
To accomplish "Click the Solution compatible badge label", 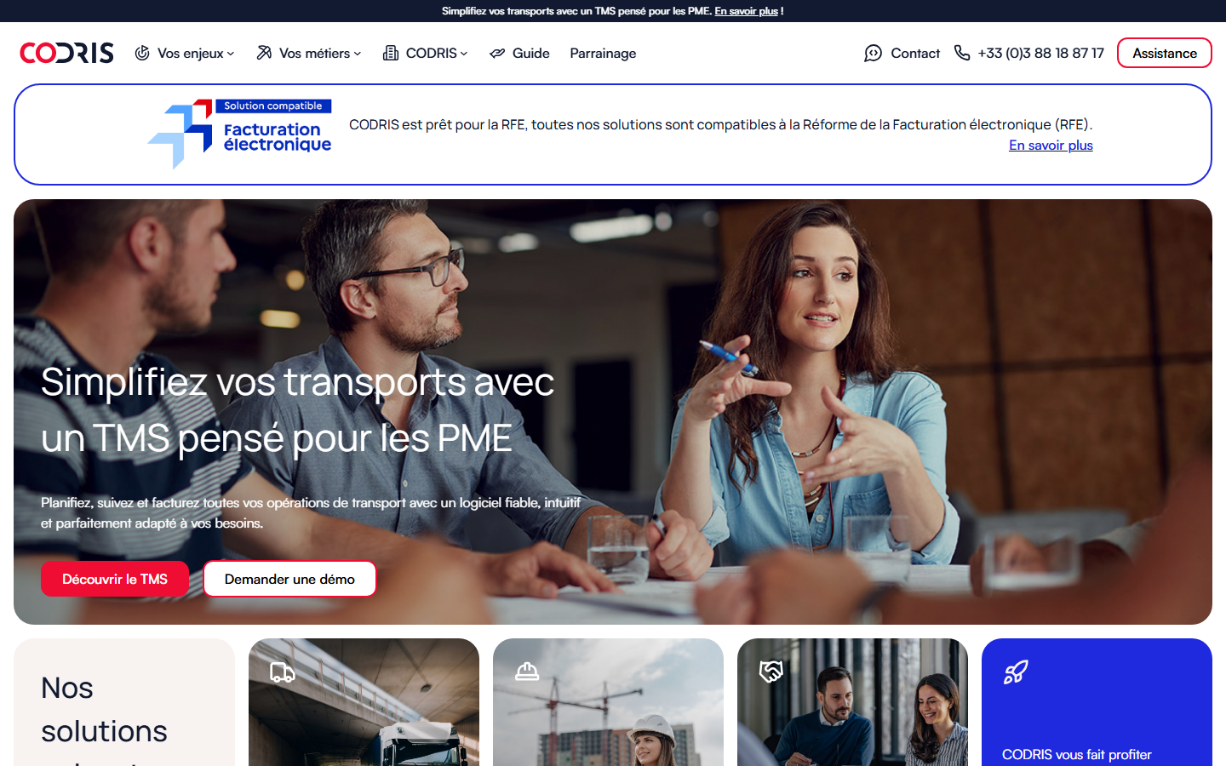I will click(273, 106).
